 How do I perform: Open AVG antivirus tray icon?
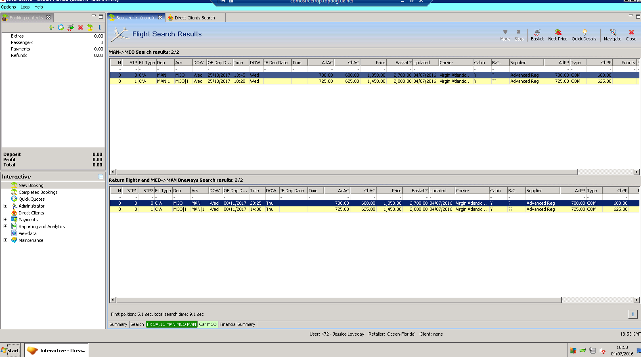pyautogui.click(x=573, y=351)
